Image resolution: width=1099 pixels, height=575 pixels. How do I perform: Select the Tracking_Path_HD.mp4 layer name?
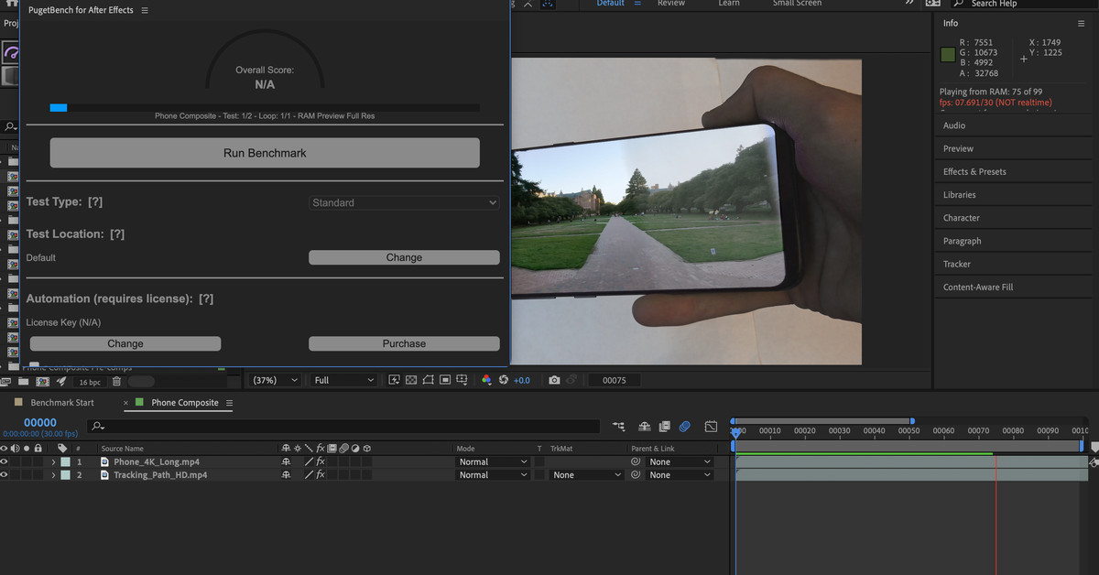coord(159,475)
